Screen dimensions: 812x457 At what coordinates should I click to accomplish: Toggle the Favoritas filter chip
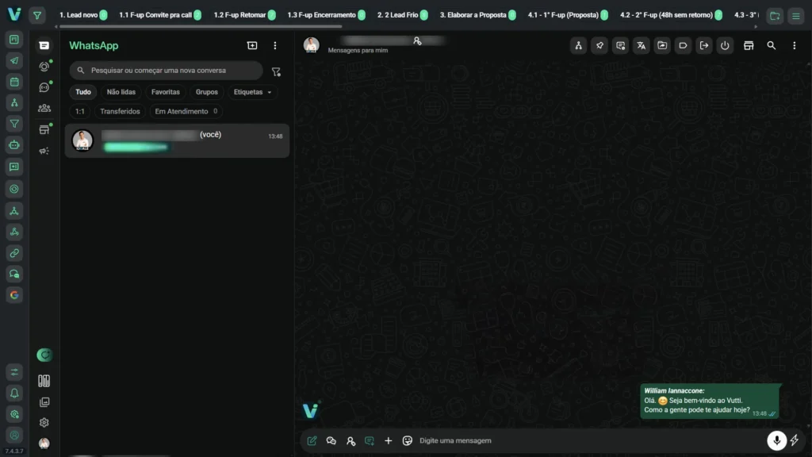coord(166,92)
